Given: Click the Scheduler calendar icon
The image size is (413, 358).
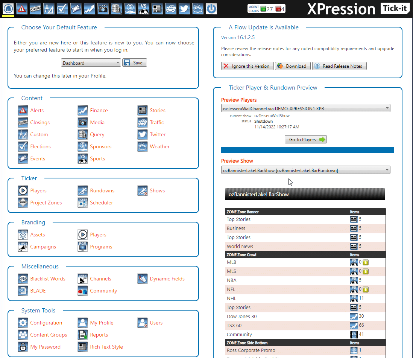Looking at the screenshot, I should 83,203.
